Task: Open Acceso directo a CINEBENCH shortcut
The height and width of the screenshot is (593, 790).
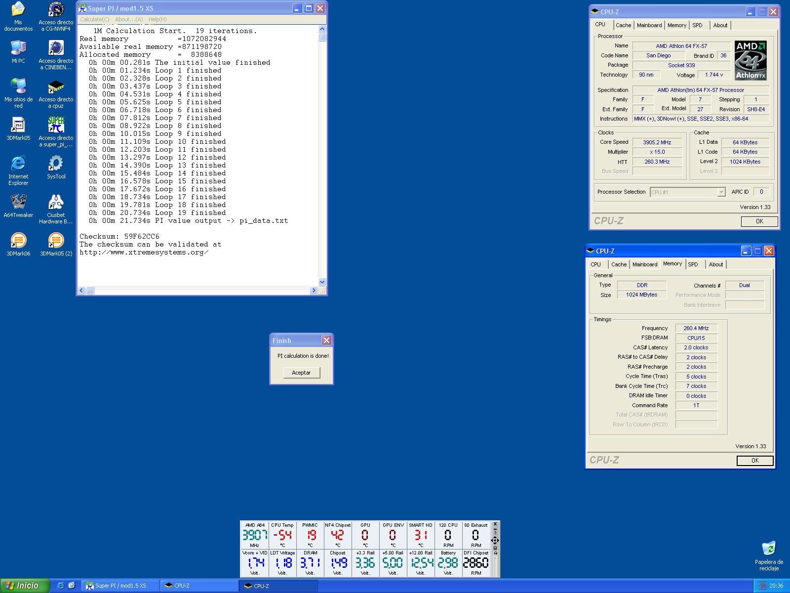Action: (x=56, y=55)
